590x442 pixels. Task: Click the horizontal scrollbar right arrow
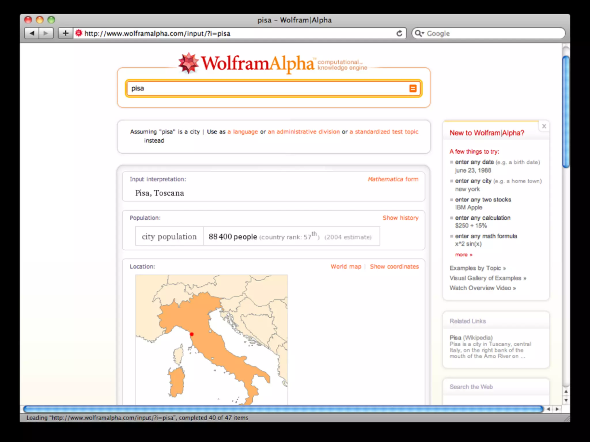point(557,409)
